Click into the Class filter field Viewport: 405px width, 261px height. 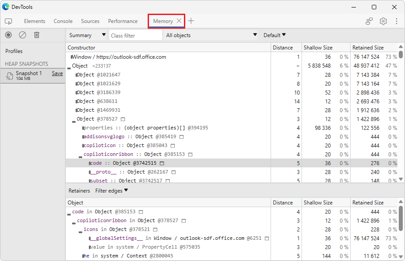click(x=135, y=35)
